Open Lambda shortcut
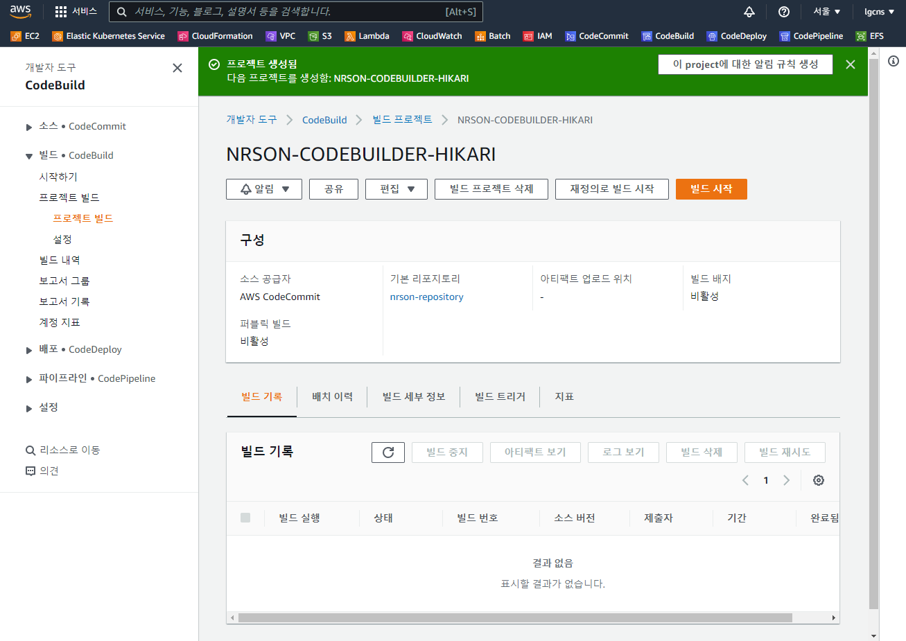 point(367,36)
